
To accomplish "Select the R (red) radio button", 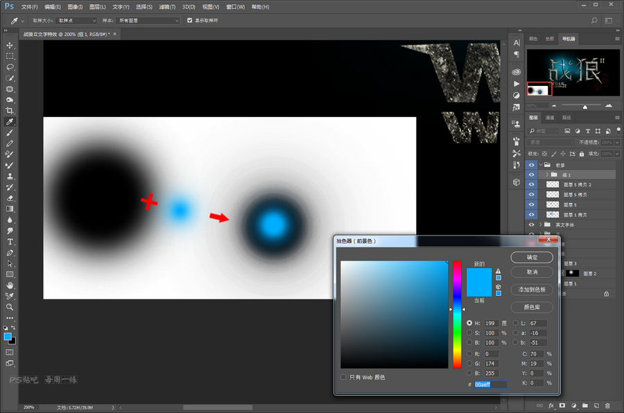I will tap(471, 353).
